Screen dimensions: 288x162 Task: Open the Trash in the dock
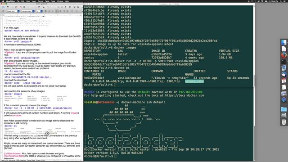tap(283, 122)
